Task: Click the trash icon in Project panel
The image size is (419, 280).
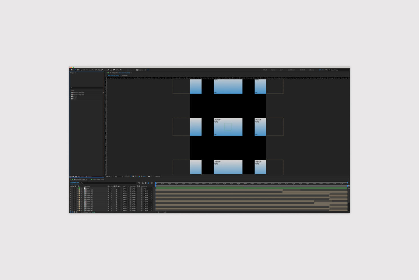Action: (x=86, y=177)
